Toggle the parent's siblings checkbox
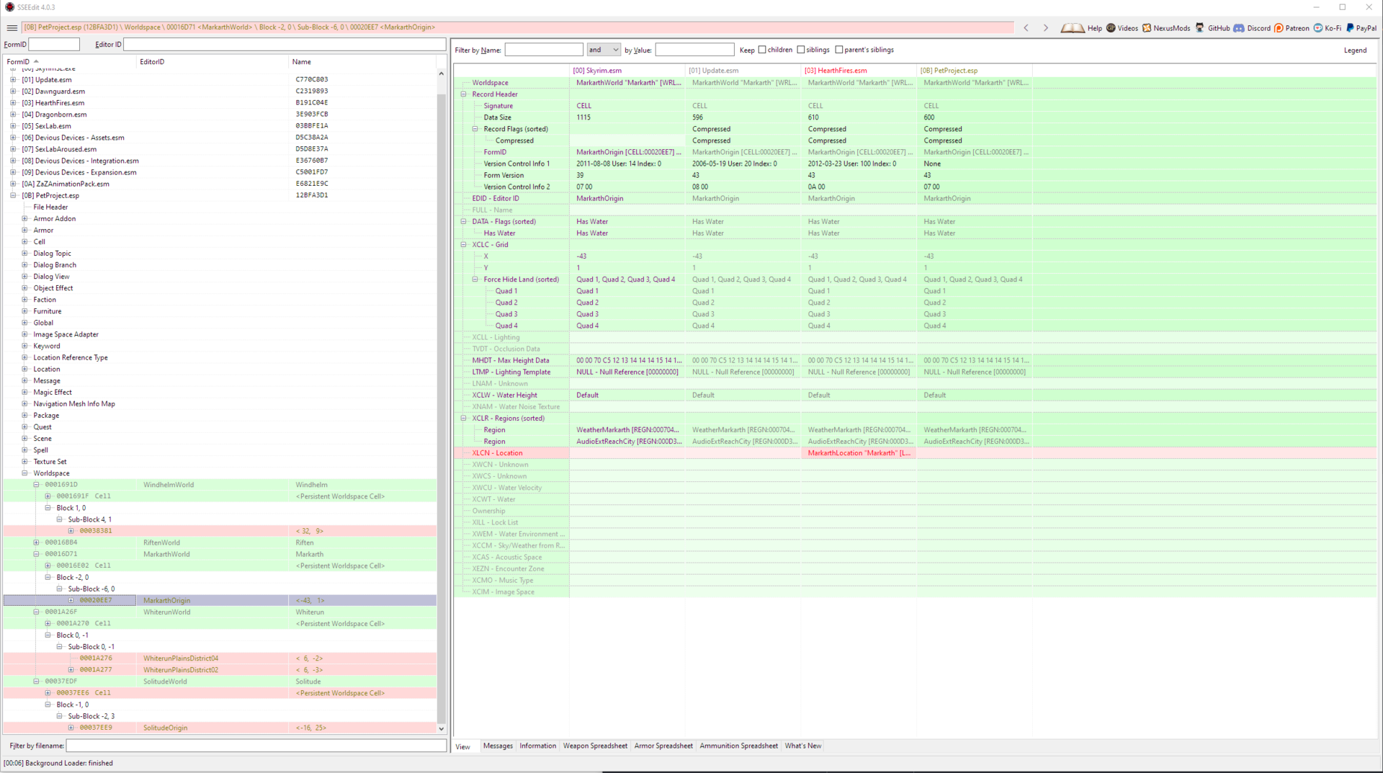 [839, 50]
